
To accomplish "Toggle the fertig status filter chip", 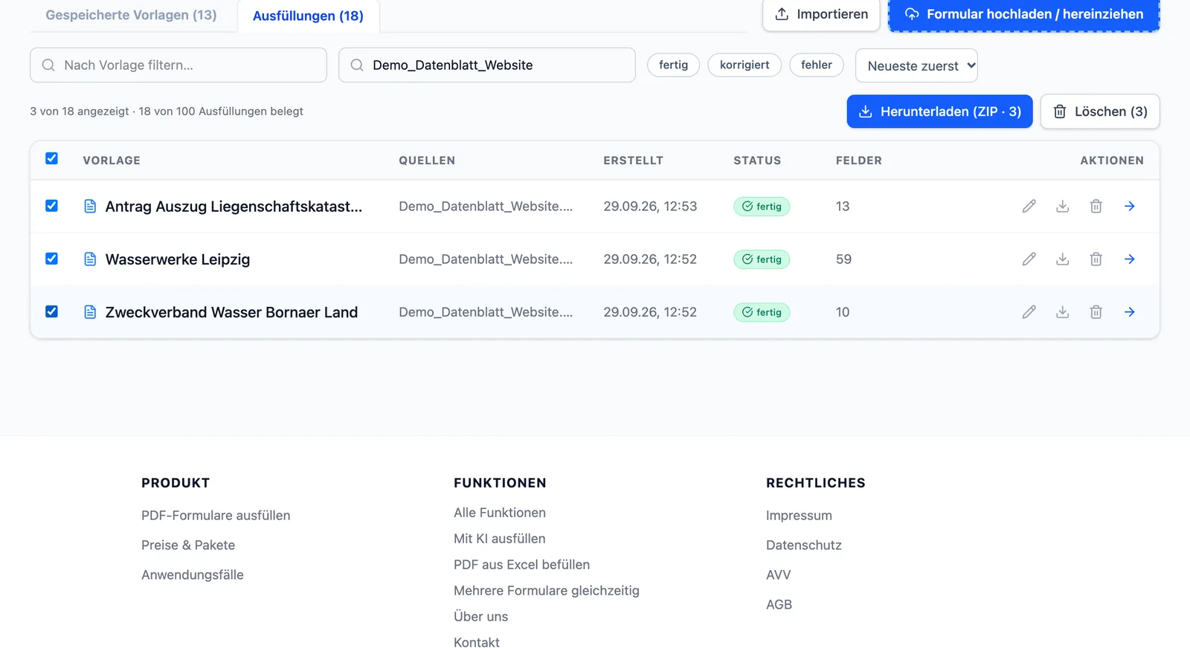I will click(673, 65).
